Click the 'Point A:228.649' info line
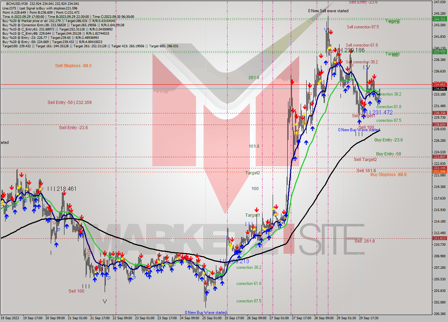This screenshot has height=322, width=448. point(41,12)
